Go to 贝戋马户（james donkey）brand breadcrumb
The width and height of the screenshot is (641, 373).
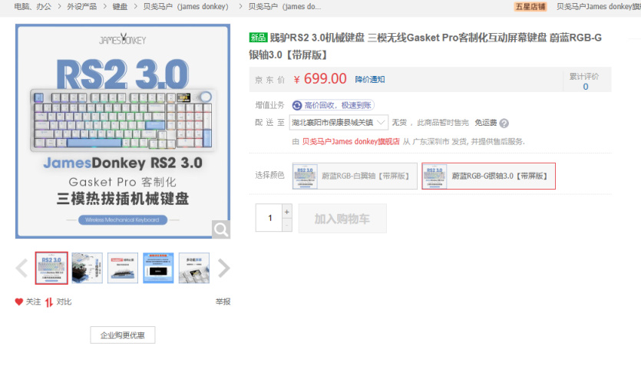coord(186,7)
